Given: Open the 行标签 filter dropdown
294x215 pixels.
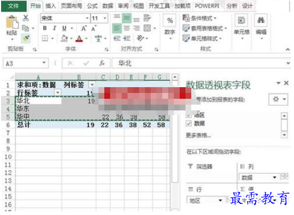Looking at the screenshot, I should click(58, 92).
